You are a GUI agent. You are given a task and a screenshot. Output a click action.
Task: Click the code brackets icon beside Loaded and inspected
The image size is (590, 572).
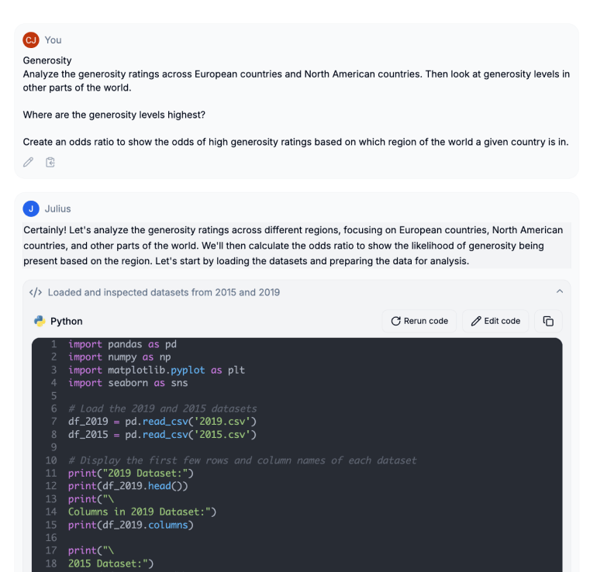point(36,292)
